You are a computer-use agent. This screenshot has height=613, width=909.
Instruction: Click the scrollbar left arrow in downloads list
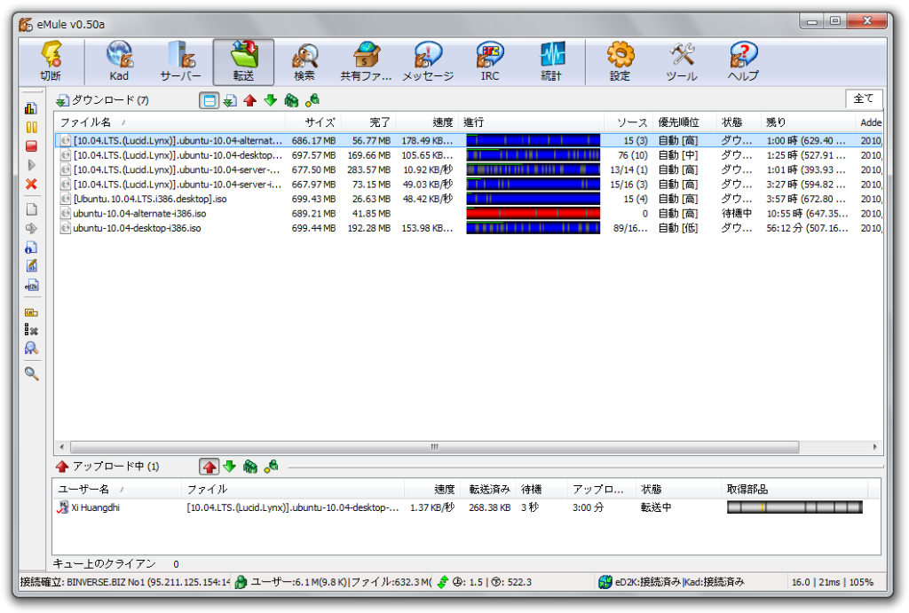(x=62, y=447)
